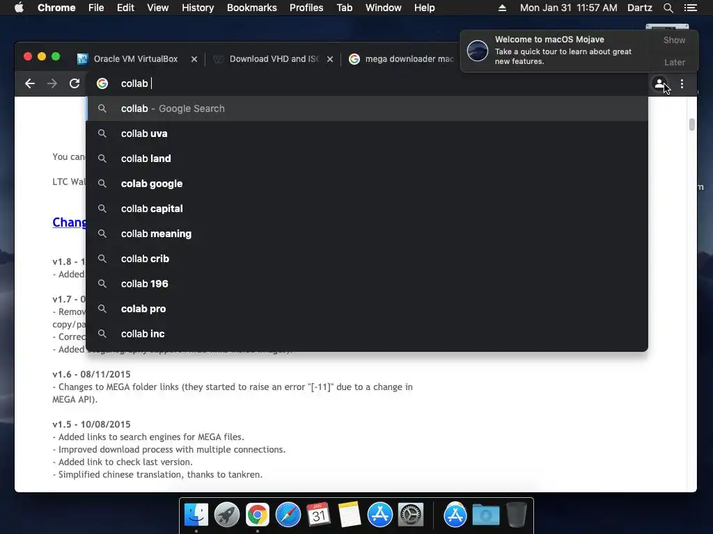
Task: Open System Preferences gear in Dock
Action: click(411, 515)
